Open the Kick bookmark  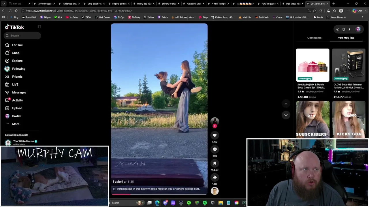point(58,17)
